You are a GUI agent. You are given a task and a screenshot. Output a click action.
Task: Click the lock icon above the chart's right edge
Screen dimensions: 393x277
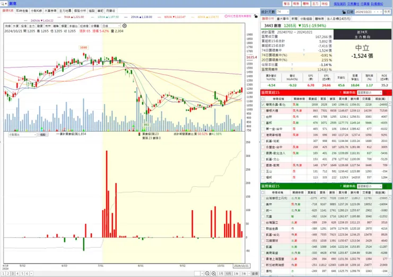pyautogui.click(x=255, y=16)
